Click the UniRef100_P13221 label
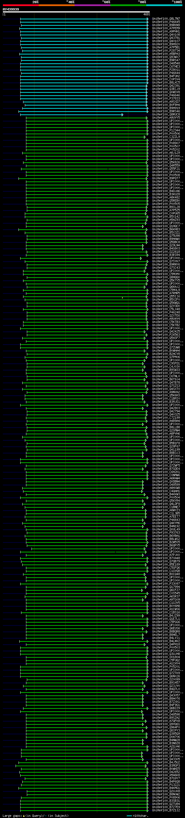The width and height of the screenshot is (185, 818). coord(166,785)
